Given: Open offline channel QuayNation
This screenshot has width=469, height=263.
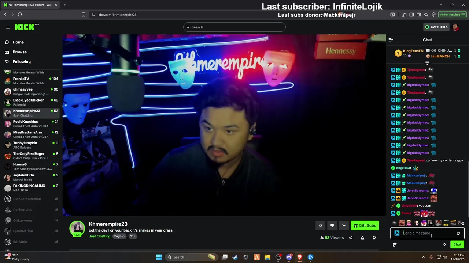Looking at the screenshot, I should [x=31, y=231].
